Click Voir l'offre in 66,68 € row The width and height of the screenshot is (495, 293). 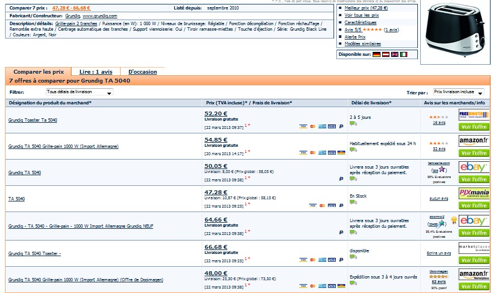pos(474,260)
